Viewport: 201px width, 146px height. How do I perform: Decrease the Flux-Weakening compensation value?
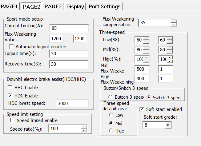(174, 24)
